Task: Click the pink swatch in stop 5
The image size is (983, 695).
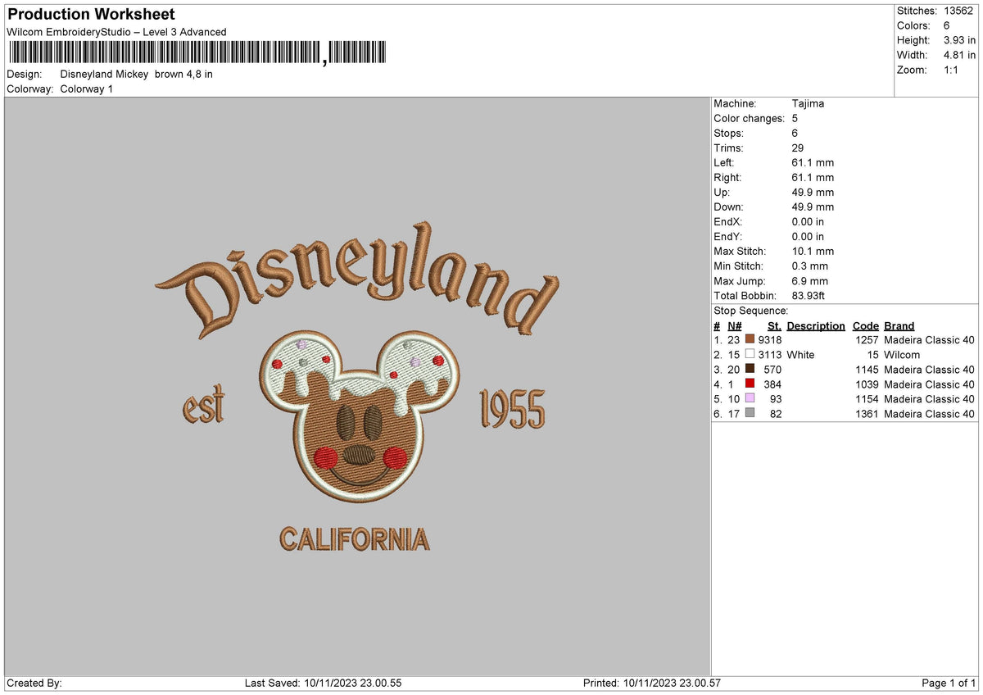Action: click(750, 399)
